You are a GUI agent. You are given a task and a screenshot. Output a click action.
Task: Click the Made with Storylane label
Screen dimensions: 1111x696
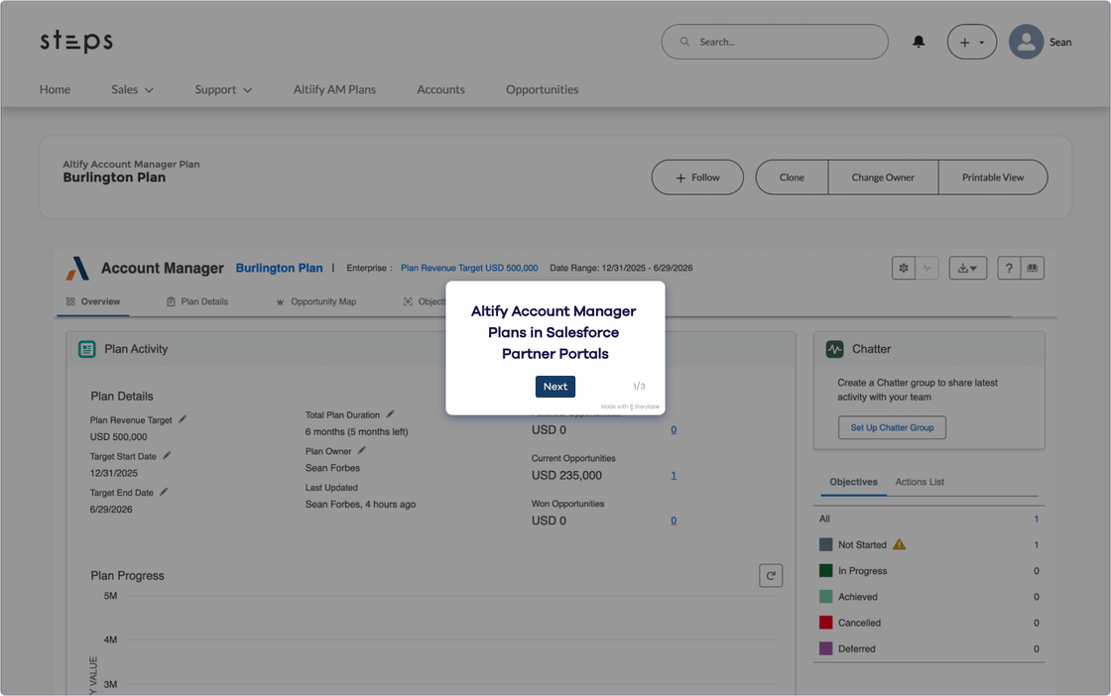click(630, 407)
